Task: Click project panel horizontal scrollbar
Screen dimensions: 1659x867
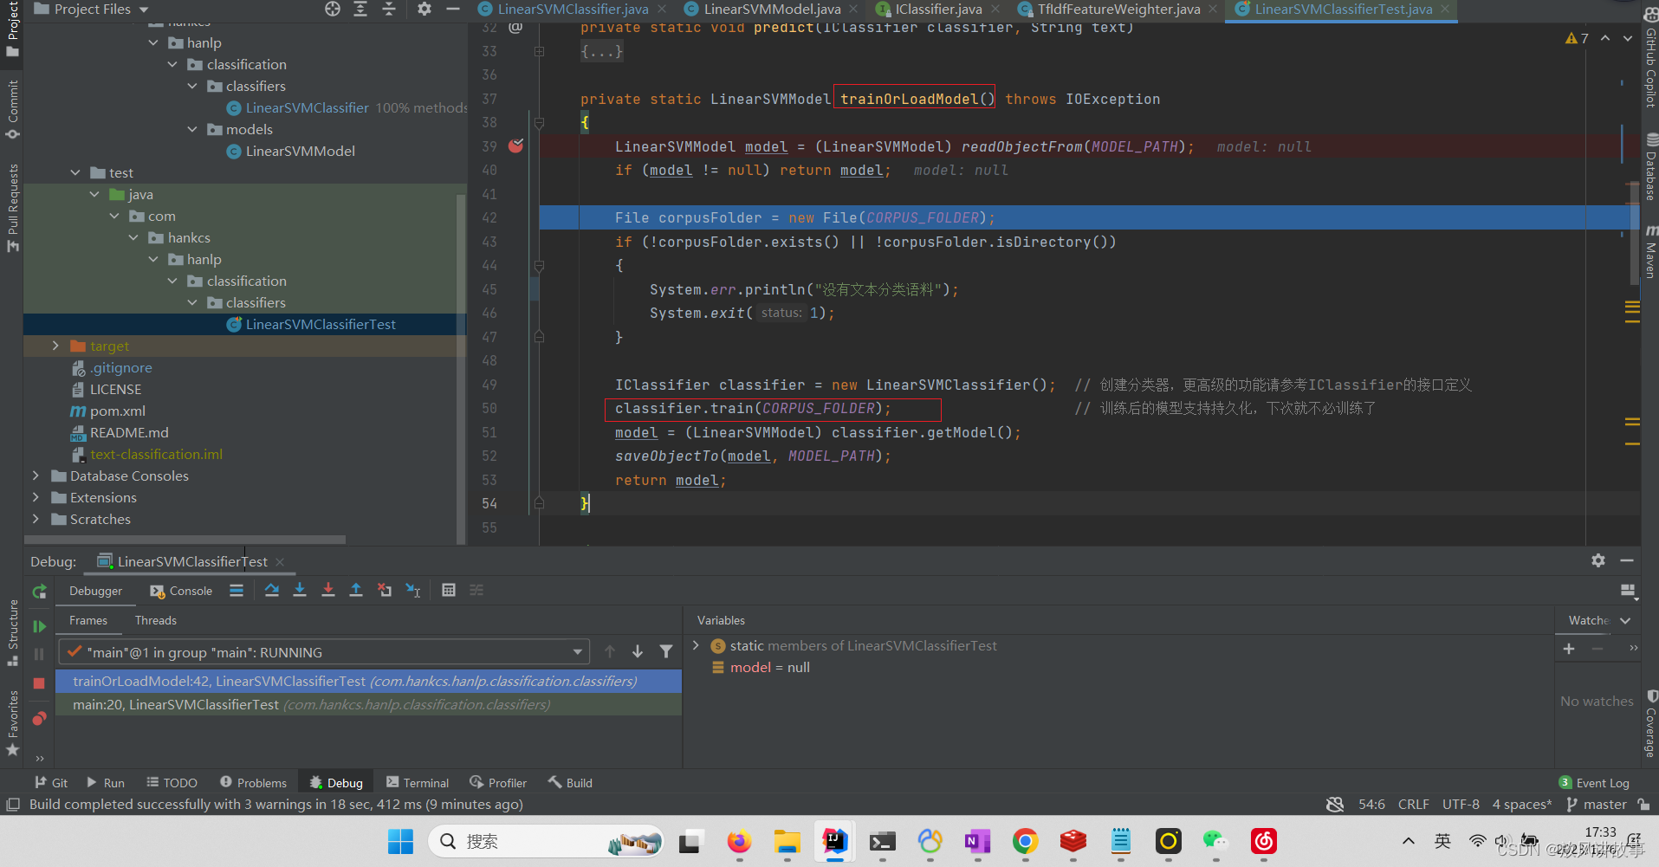Action: pyautogui.click(x=185, y=540)
